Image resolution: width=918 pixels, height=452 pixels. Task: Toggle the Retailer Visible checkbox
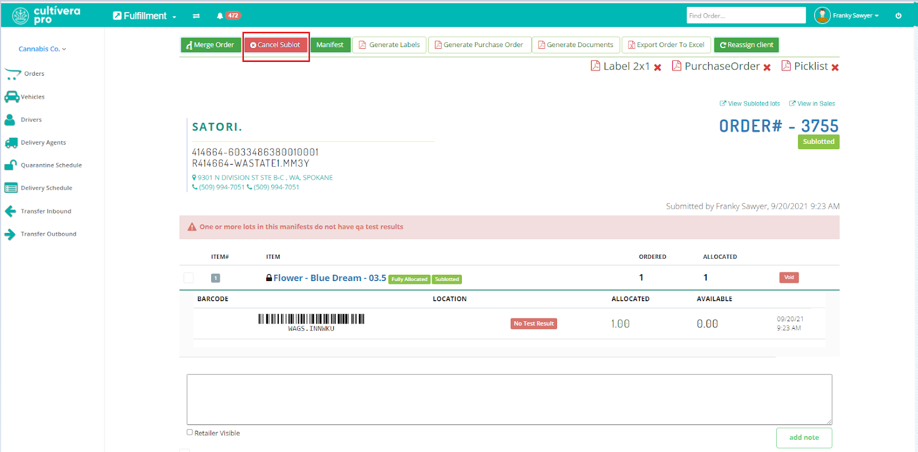[x=190, y=432]
